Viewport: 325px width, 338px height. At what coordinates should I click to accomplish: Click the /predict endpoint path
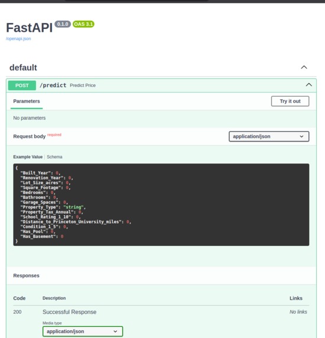coord(53,86)
